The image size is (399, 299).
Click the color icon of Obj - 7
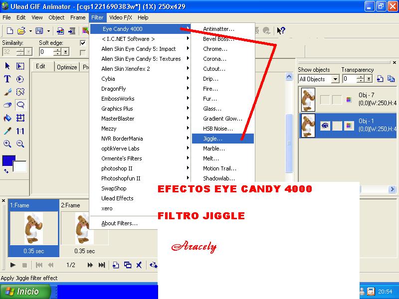click(349, 100)
